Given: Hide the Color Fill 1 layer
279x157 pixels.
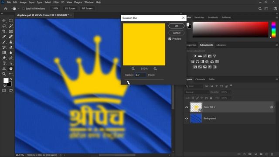Looking at the screenshot, I should pos(187,107).
